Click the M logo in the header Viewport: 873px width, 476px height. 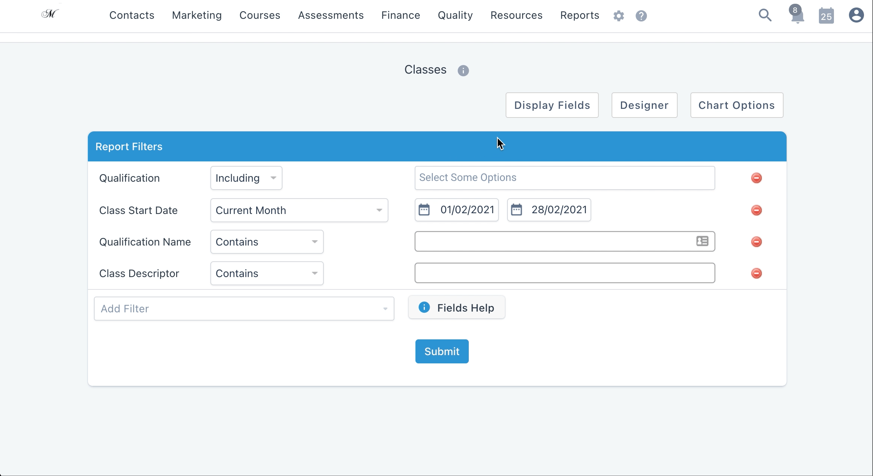pos(50,14)
